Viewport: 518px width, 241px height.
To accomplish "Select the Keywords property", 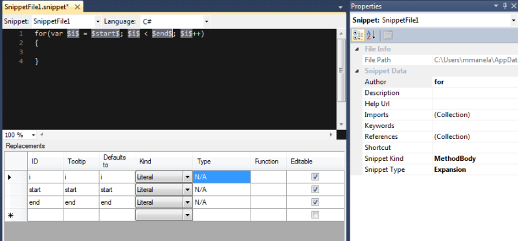I will click(440, 125).
